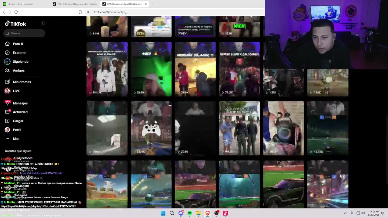This screenshot has width=388, height=218.
Task: Open the KODAK BLACK video thumbnail
Action: tap(195, 69)
